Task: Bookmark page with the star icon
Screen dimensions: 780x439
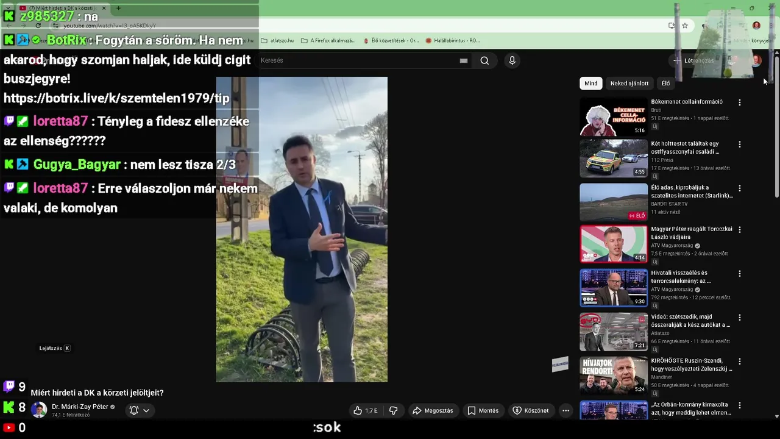Action: (x=685, y=26)
